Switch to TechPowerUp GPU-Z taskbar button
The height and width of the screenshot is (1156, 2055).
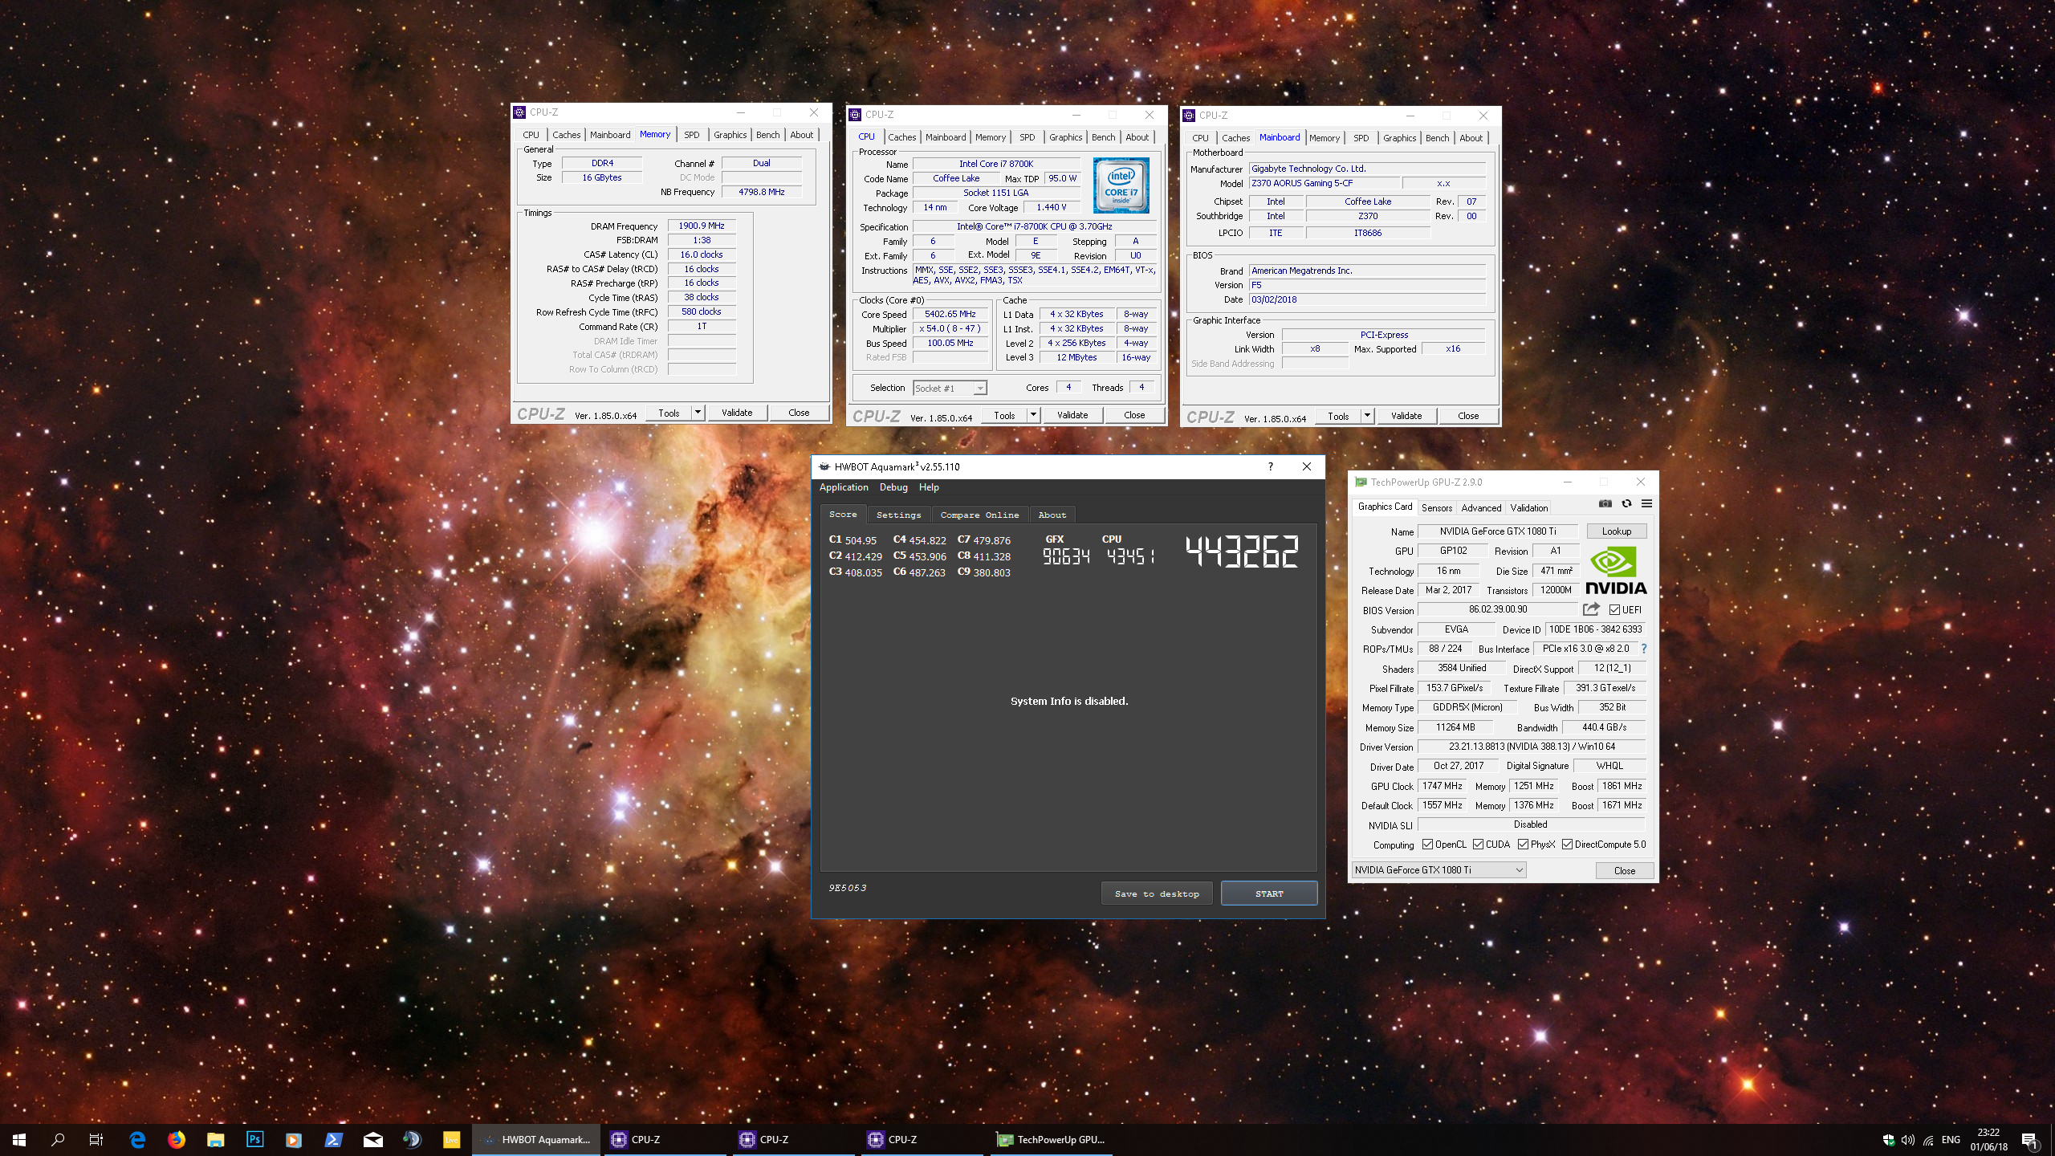1052,1139
